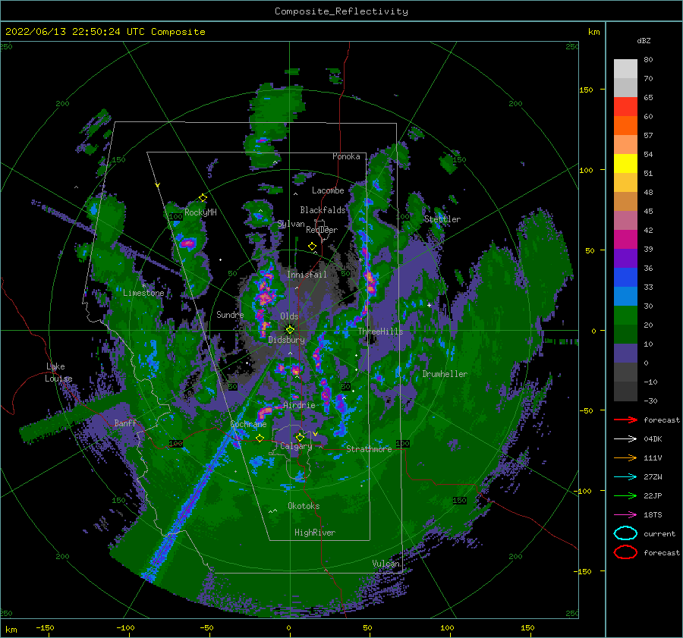The width and height of the screenshot is (683, 638).
Task: Select the light gray swatch below 80 dBZ
Action: (625, 69)
